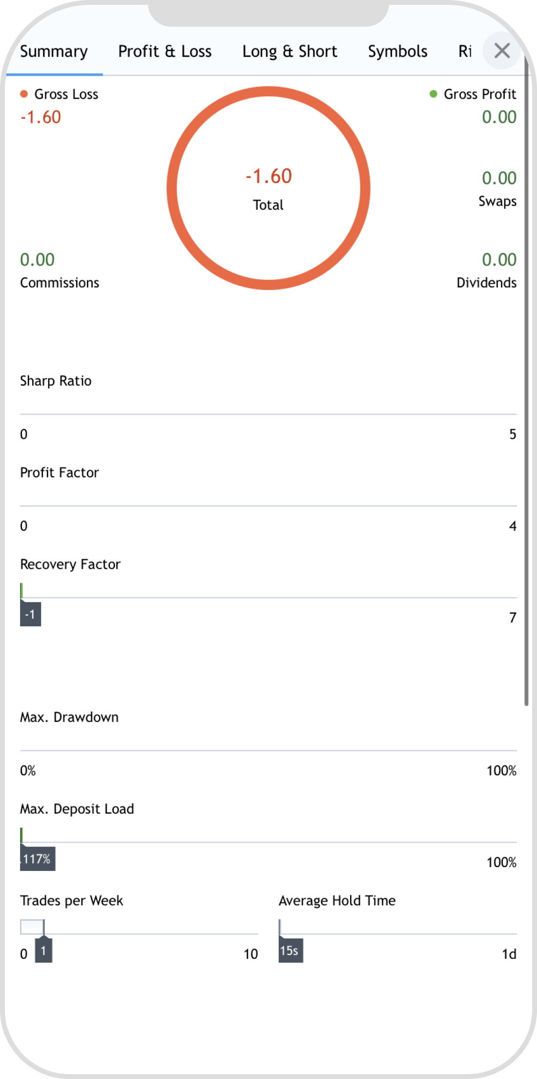Click the Max. Deposit Load 117% marker
Screen dimensions: 537x1079
coord(37,859)
